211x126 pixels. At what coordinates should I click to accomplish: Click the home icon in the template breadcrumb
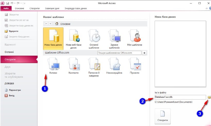(x=57, y=24)
